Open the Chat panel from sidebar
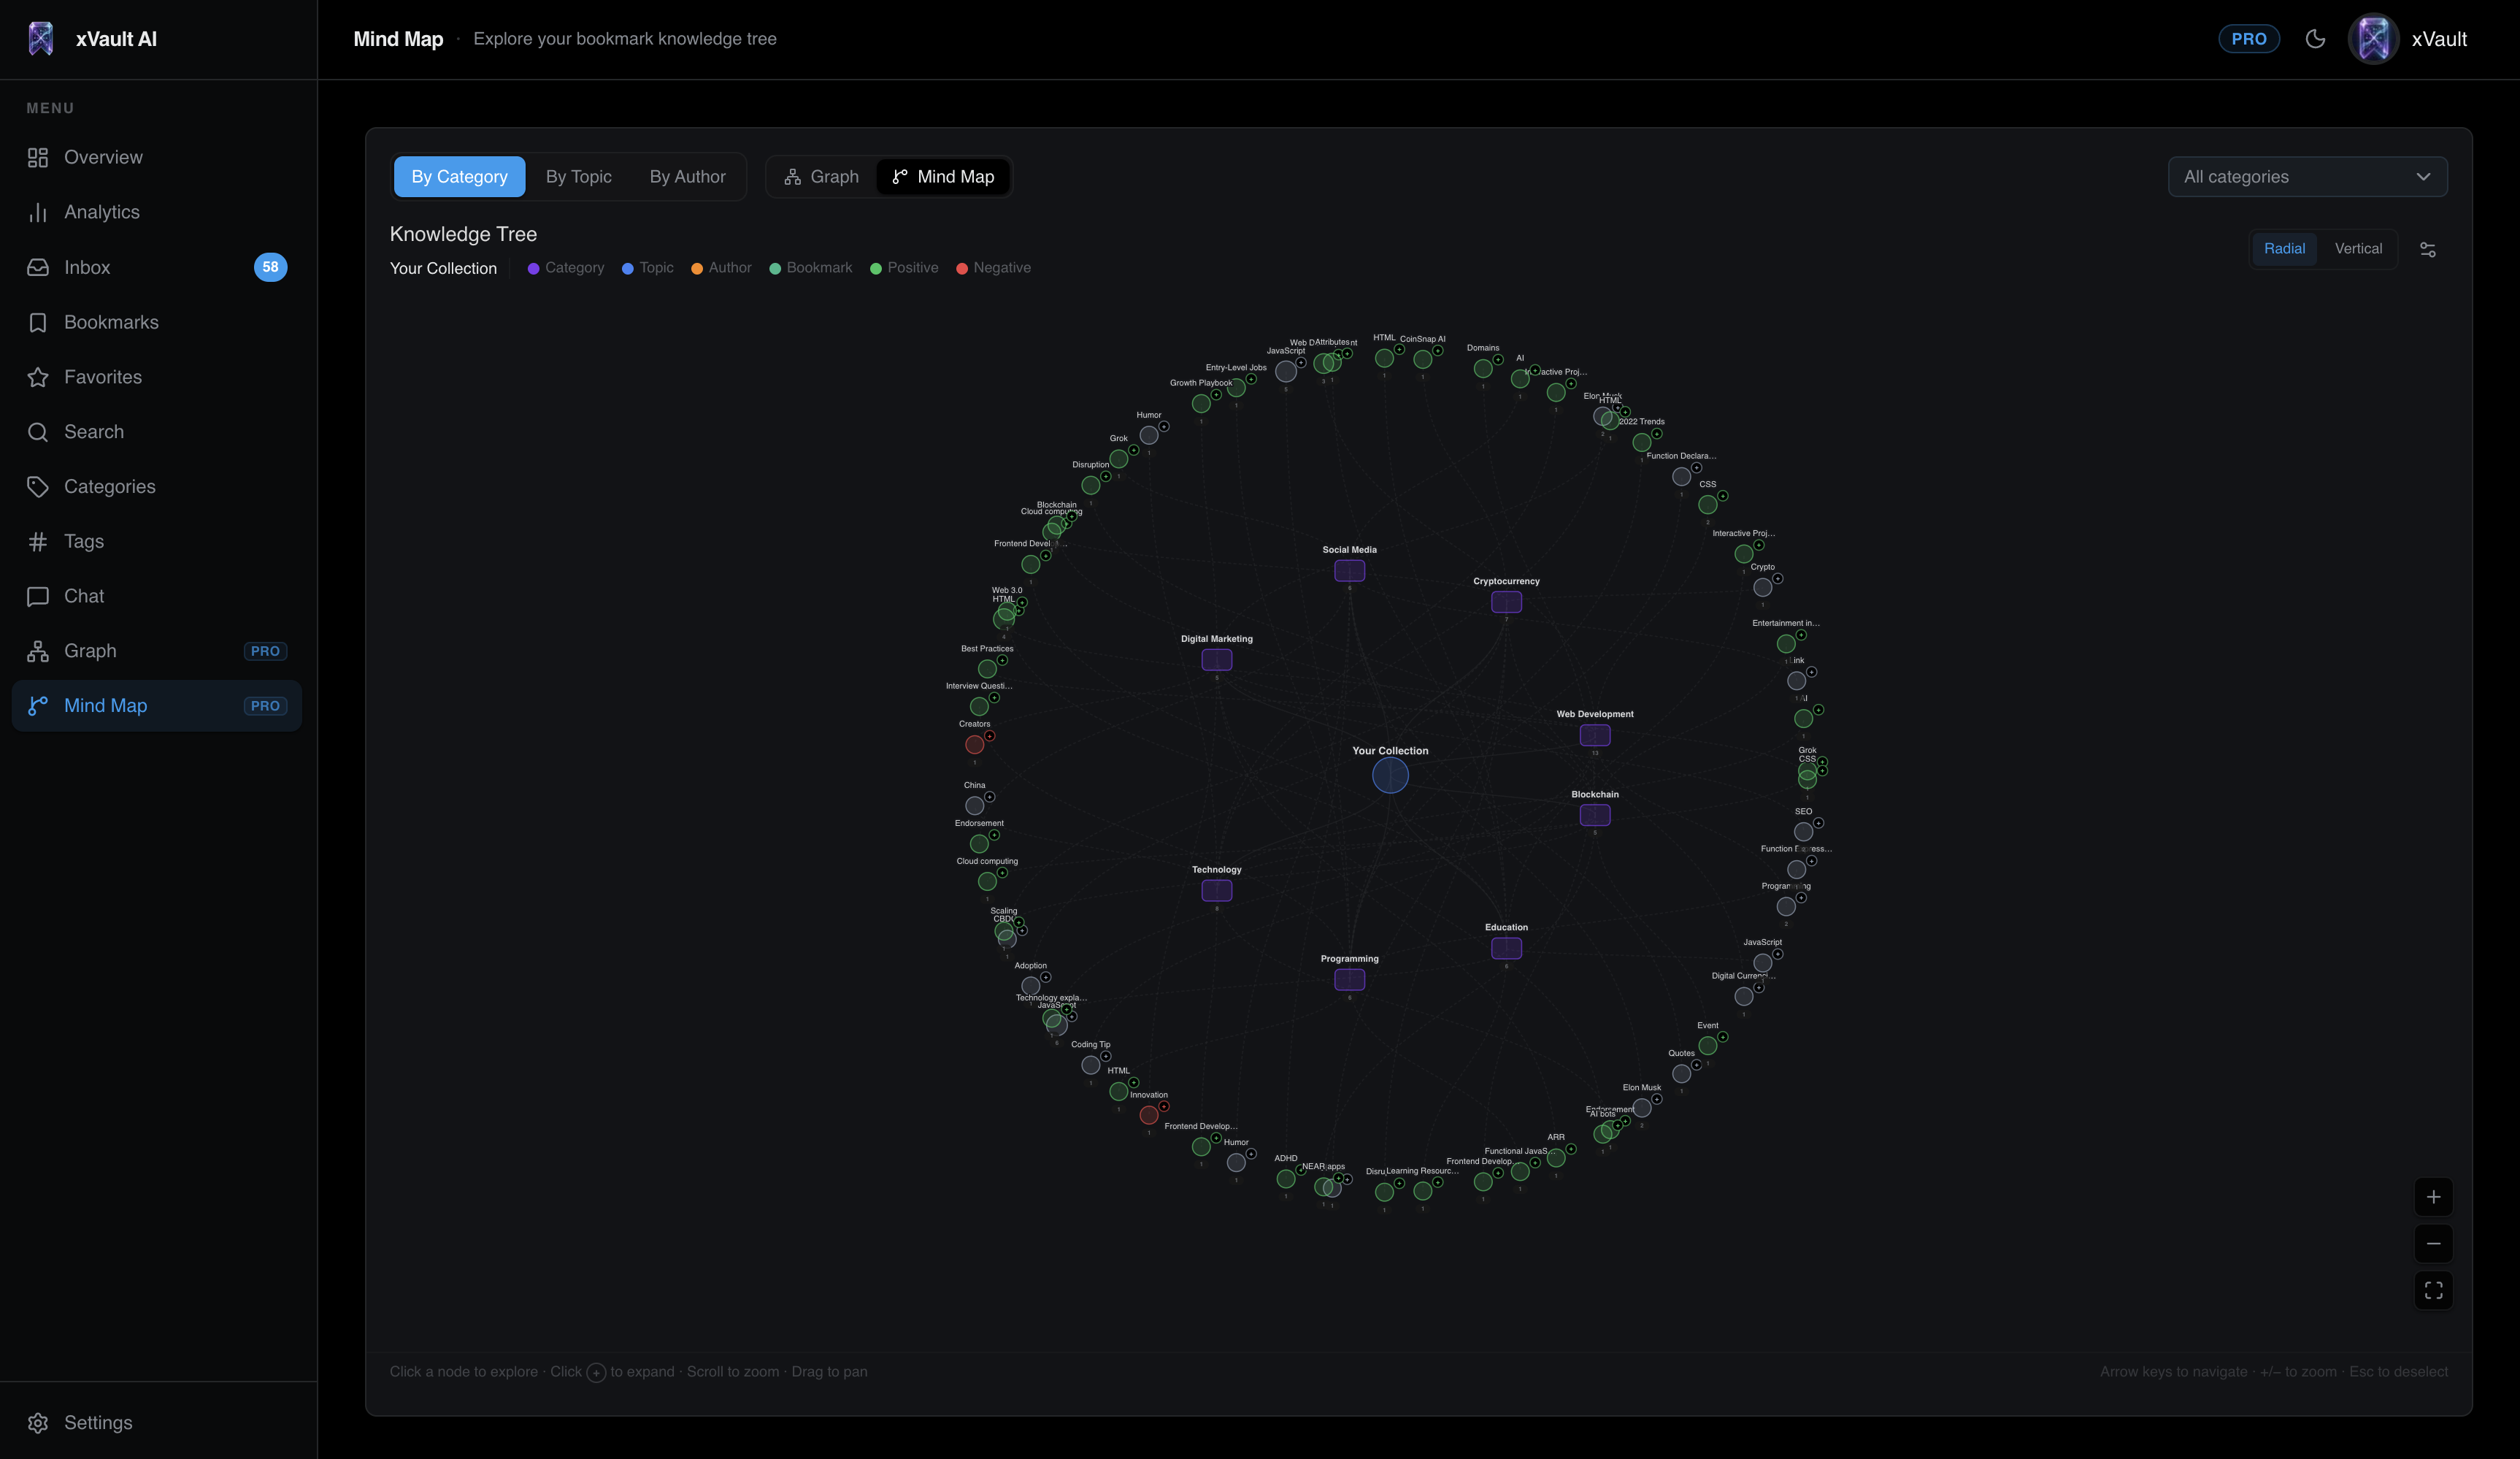 [x=84, y=596]
